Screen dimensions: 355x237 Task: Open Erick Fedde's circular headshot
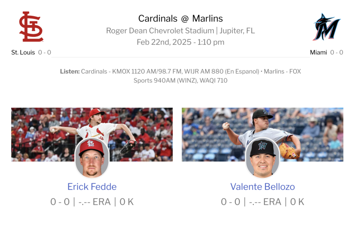click(x=92, y=158)
